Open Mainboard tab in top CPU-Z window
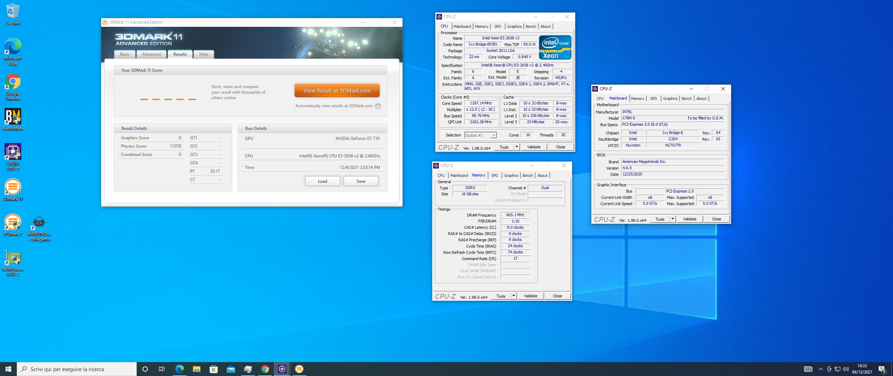The height and width of the screenshot is (376, 893). (x=462, y=26)
